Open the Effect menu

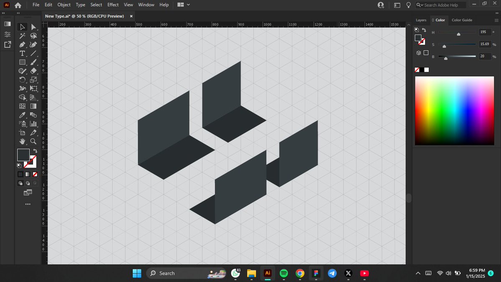[x=113, y=5]
